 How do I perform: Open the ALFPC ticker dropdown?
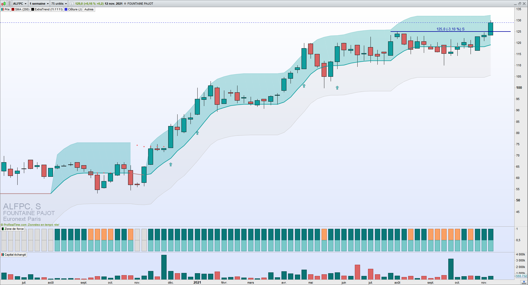click(20, 4)
